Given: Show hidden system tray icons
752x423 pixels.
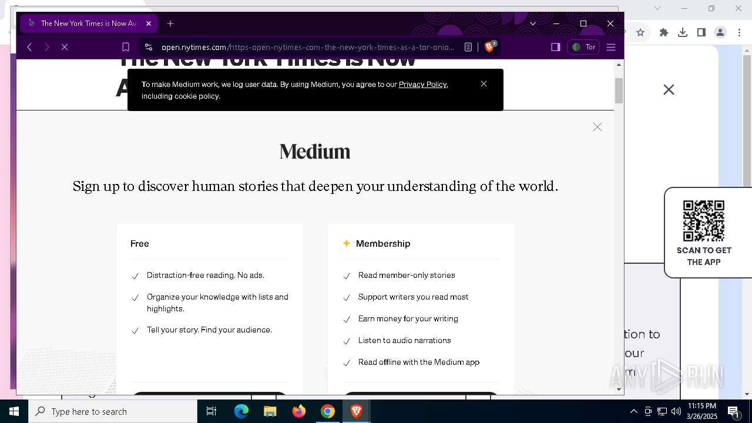Looking at the screenshot, I should [x=633, y=411].
